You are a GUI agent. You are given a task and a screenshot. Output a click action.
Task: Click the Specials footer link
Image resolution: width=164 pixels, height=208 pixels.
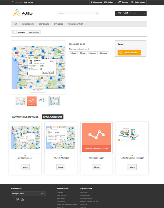pos(60,192)
